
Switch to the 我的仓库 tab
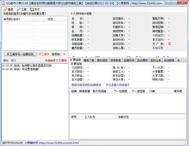pyautogui.click(x=156, y=60)
